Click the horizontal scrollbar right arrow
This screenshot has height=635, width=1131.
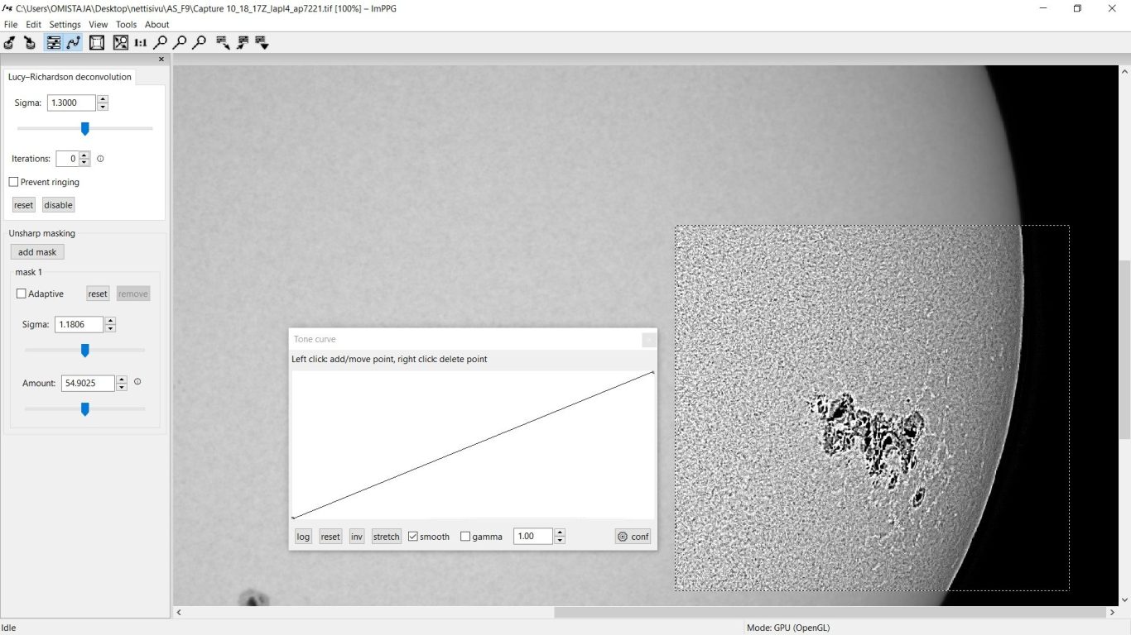[x=1112, y=613]
